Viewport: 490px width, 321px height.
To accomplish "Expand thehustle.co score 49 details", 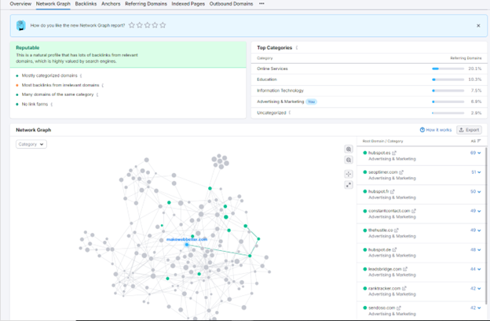I will tap(475, 231).
